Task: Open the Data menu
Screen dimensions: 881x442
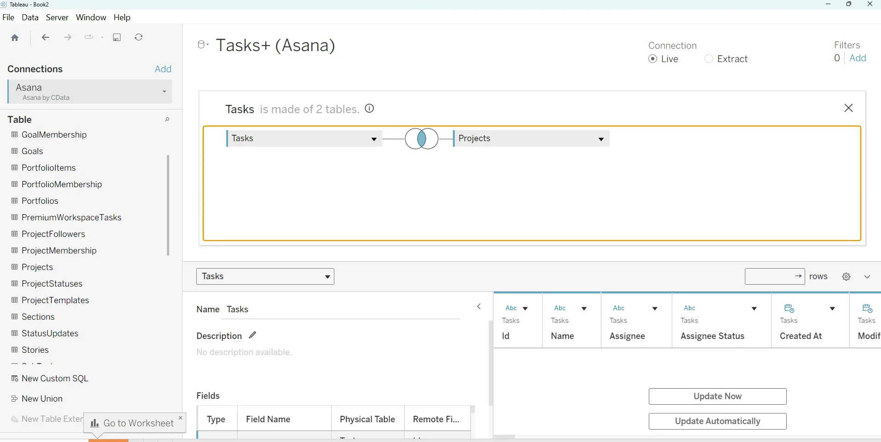Action: [x=30, y=17]
